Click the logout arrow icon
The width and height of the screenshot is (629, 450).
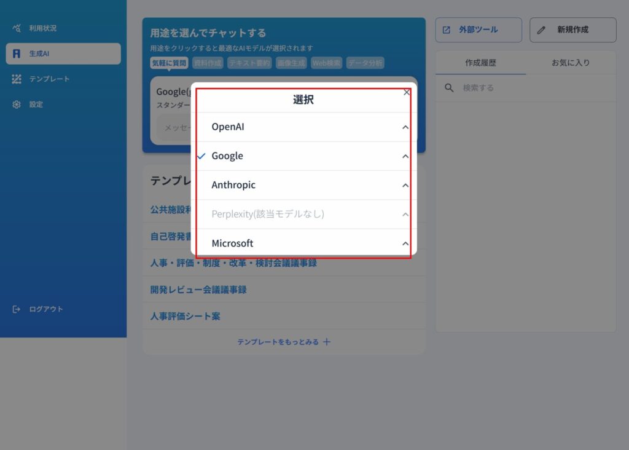[x=17, y=309]
